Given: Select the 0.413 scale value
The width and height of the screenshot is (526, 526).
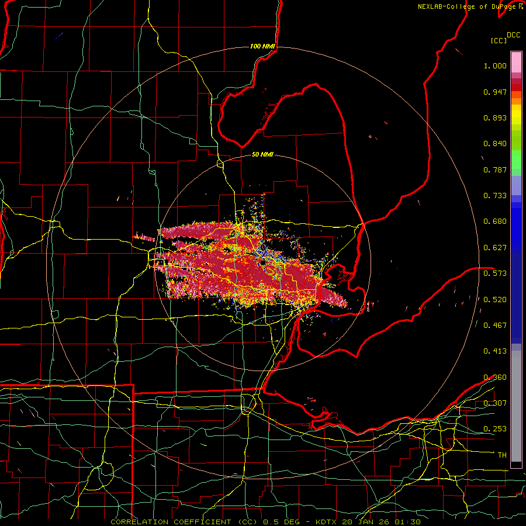Looking at the screenshot, I should click(x=495, y=351).
